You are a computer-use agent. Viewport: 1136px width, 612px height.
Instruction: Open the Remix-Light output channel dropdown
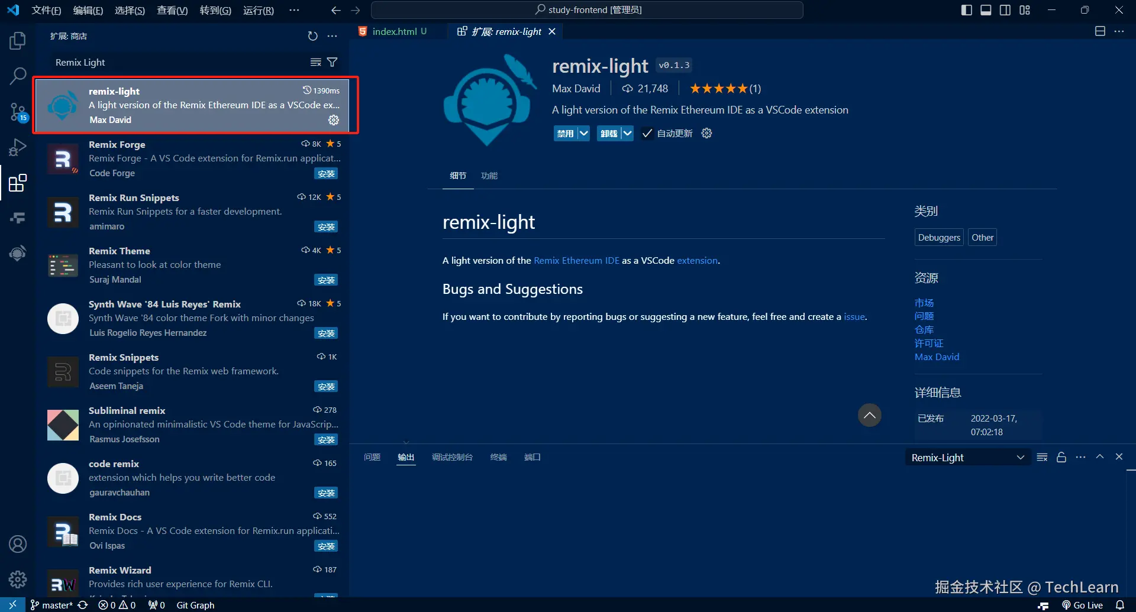click(967, 458)
